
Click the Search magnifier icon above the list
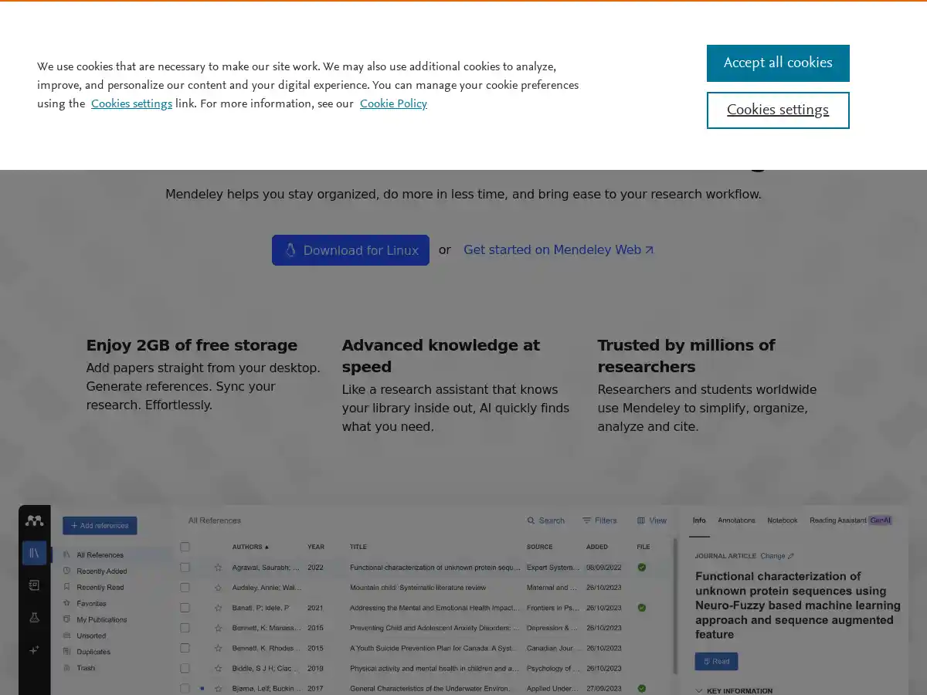coord(531,520)
